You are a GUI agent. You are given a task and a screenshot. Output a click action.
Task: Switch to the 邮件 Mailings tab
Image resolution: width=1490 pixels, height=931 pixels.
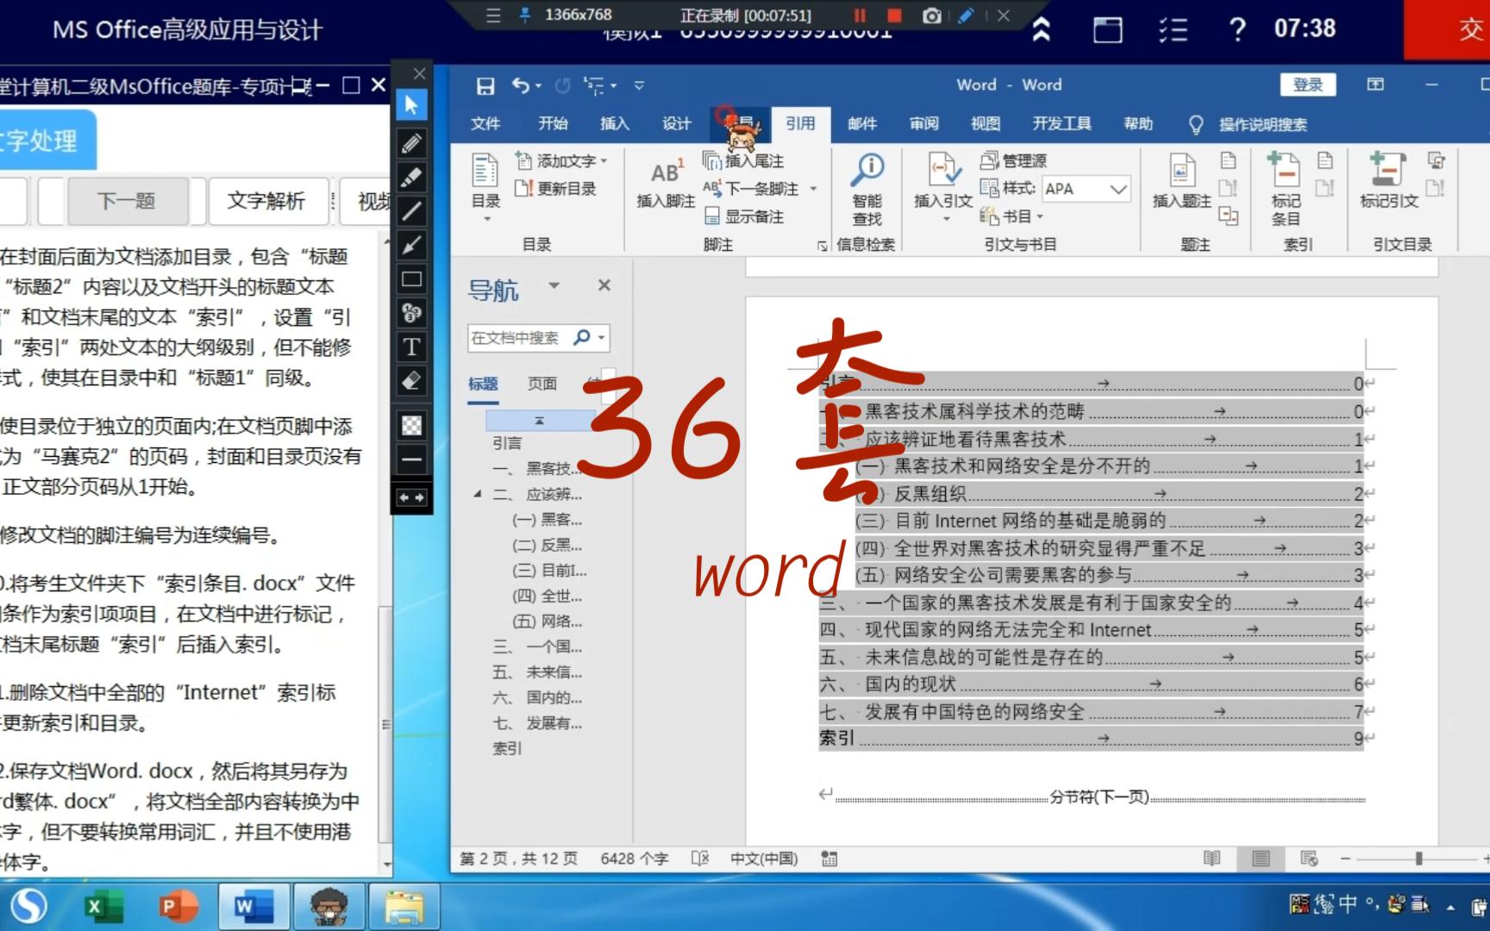(x=862, y=124)
